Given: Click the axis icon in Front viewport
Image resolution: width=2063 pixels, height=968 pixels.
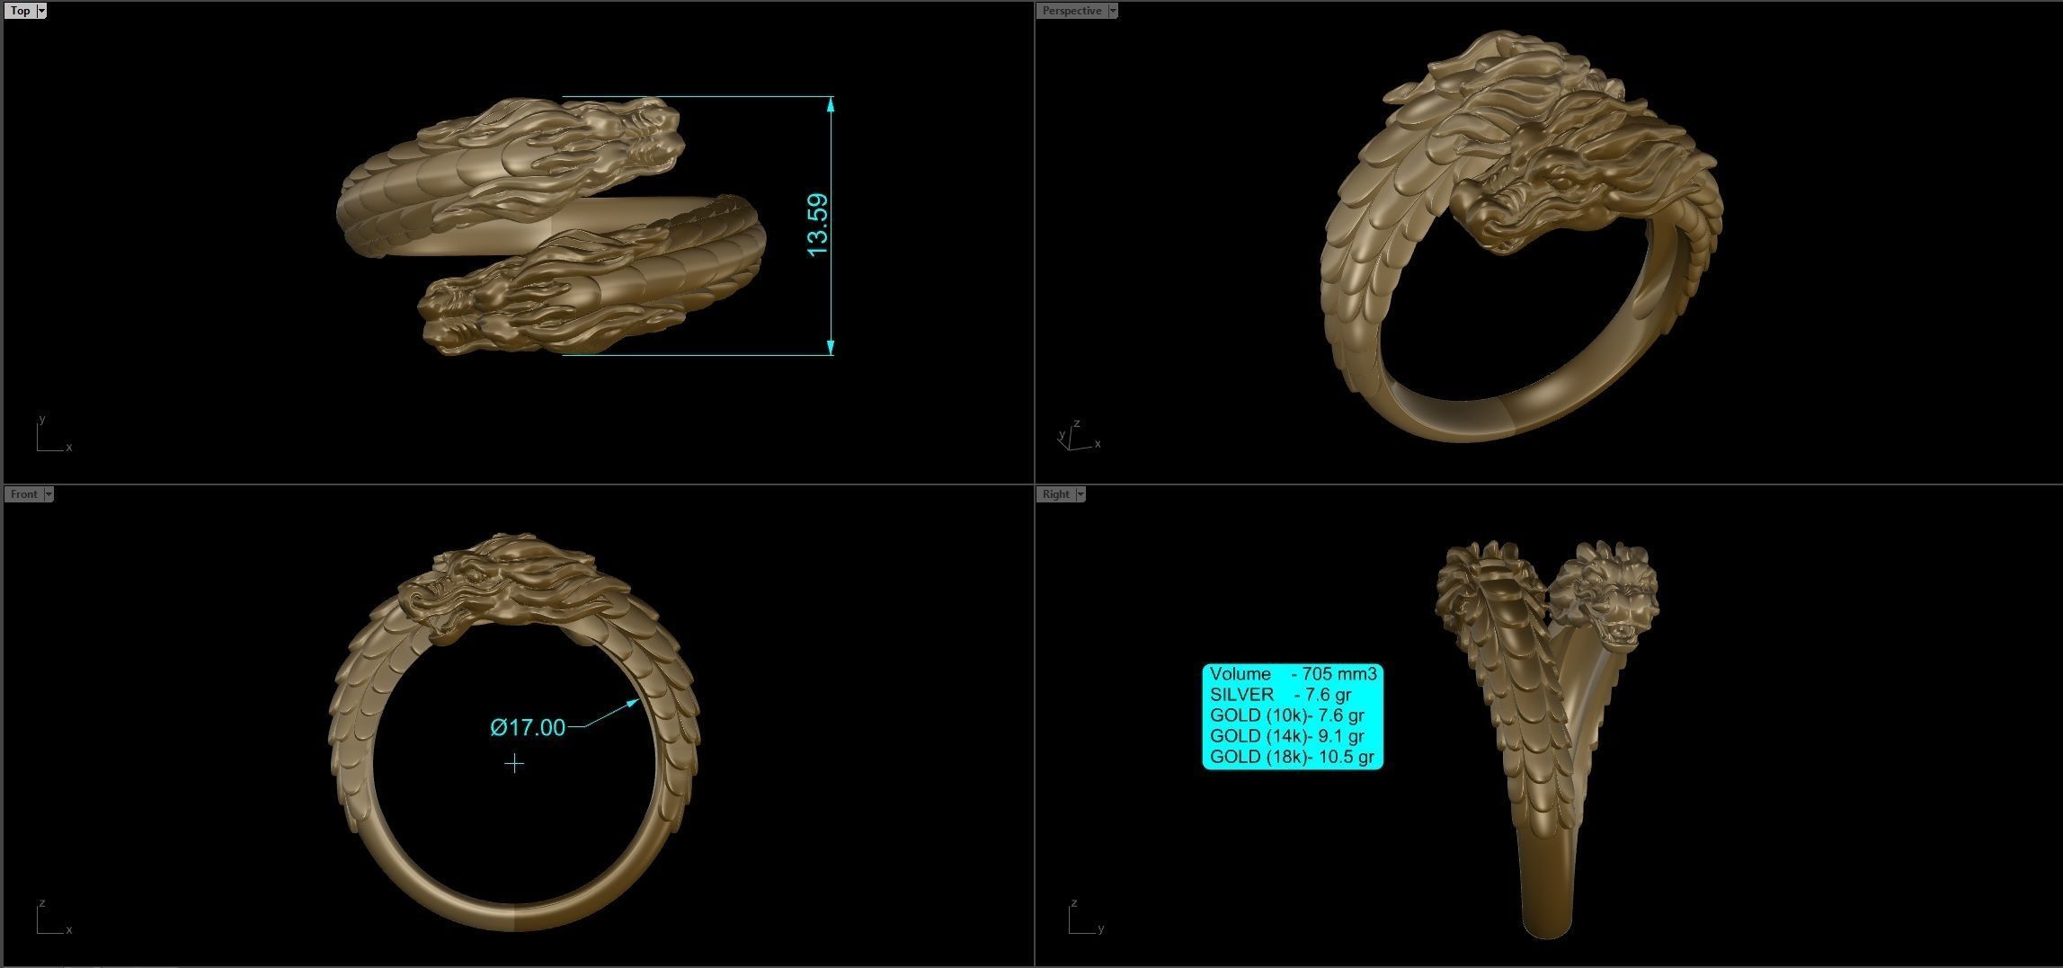Looking at the screenshot, I should click(x=52, y=917).
